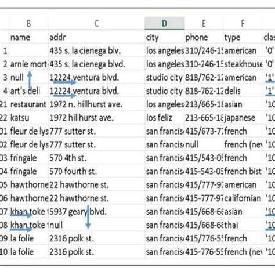
Task: Select column F header
Action: coord(243,23)
